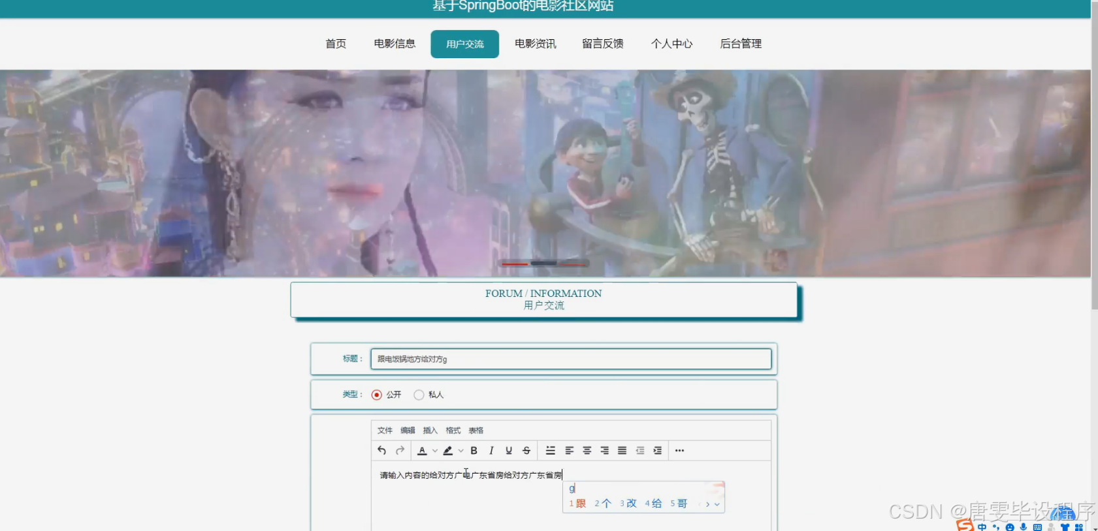Open the 个人中心 navigation tab
The height and width of the screenshot is (531, 1098).
[672, 44]
